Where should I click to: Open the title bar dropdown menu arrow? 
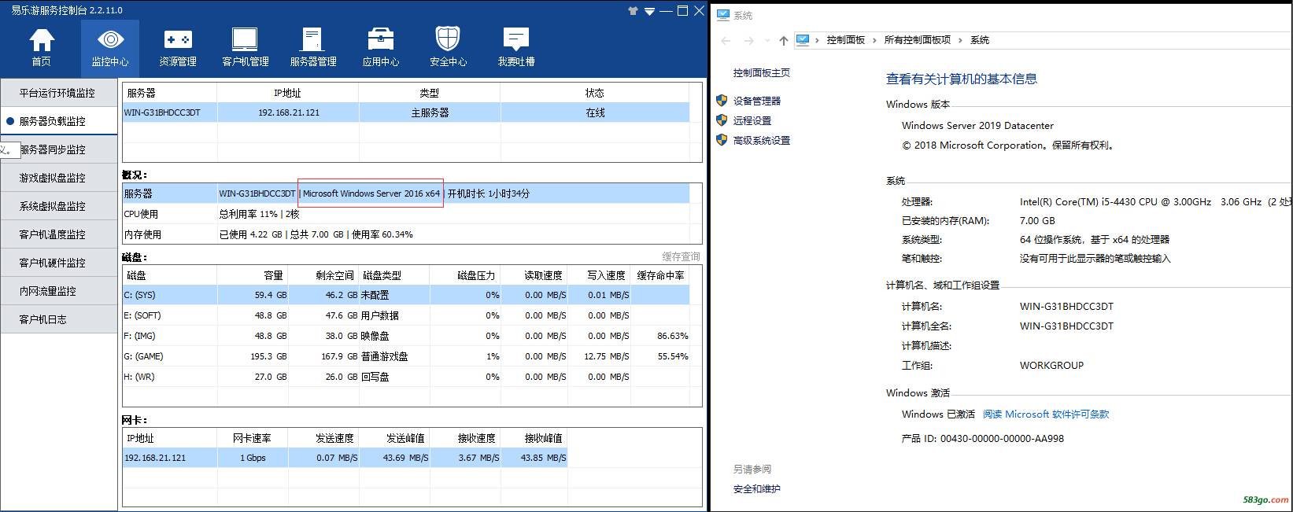click(650, 12)
